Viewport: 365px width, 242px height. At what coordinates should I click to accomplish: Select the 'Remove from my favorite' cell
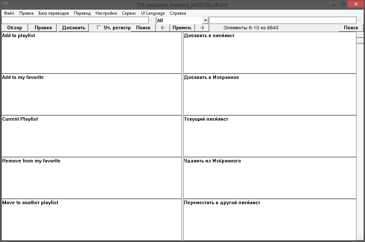92,178
